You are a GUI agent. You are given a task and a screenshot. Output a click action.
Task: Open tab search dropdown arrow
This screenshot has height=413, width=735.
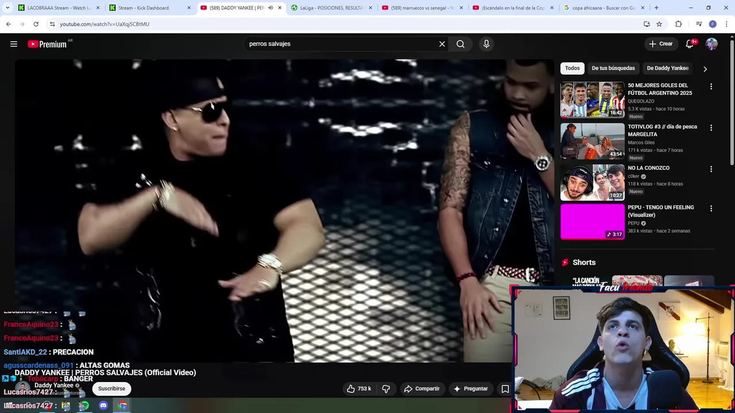pos(7,8)
